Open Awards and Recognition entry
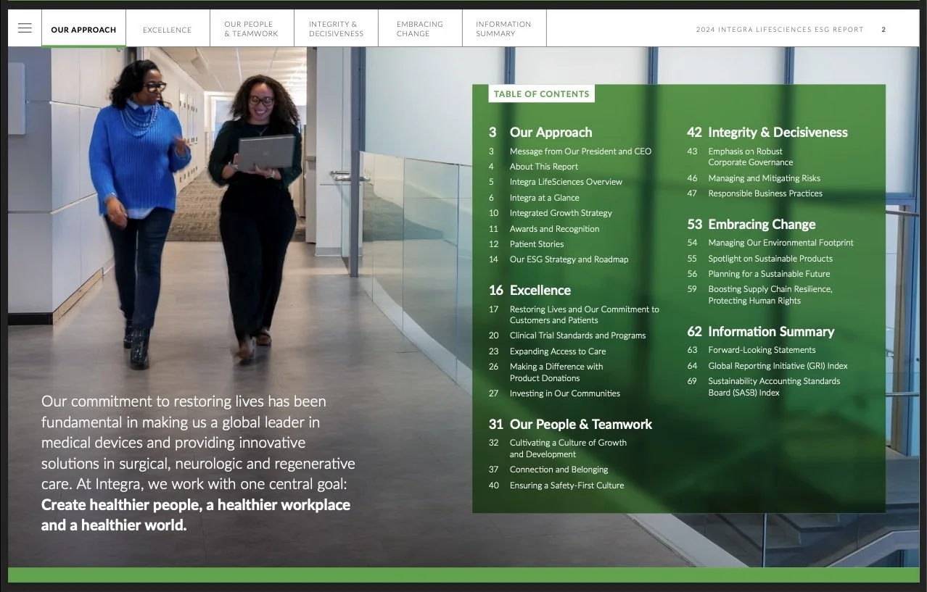927x592 pixels. click(x=544, y=229)
